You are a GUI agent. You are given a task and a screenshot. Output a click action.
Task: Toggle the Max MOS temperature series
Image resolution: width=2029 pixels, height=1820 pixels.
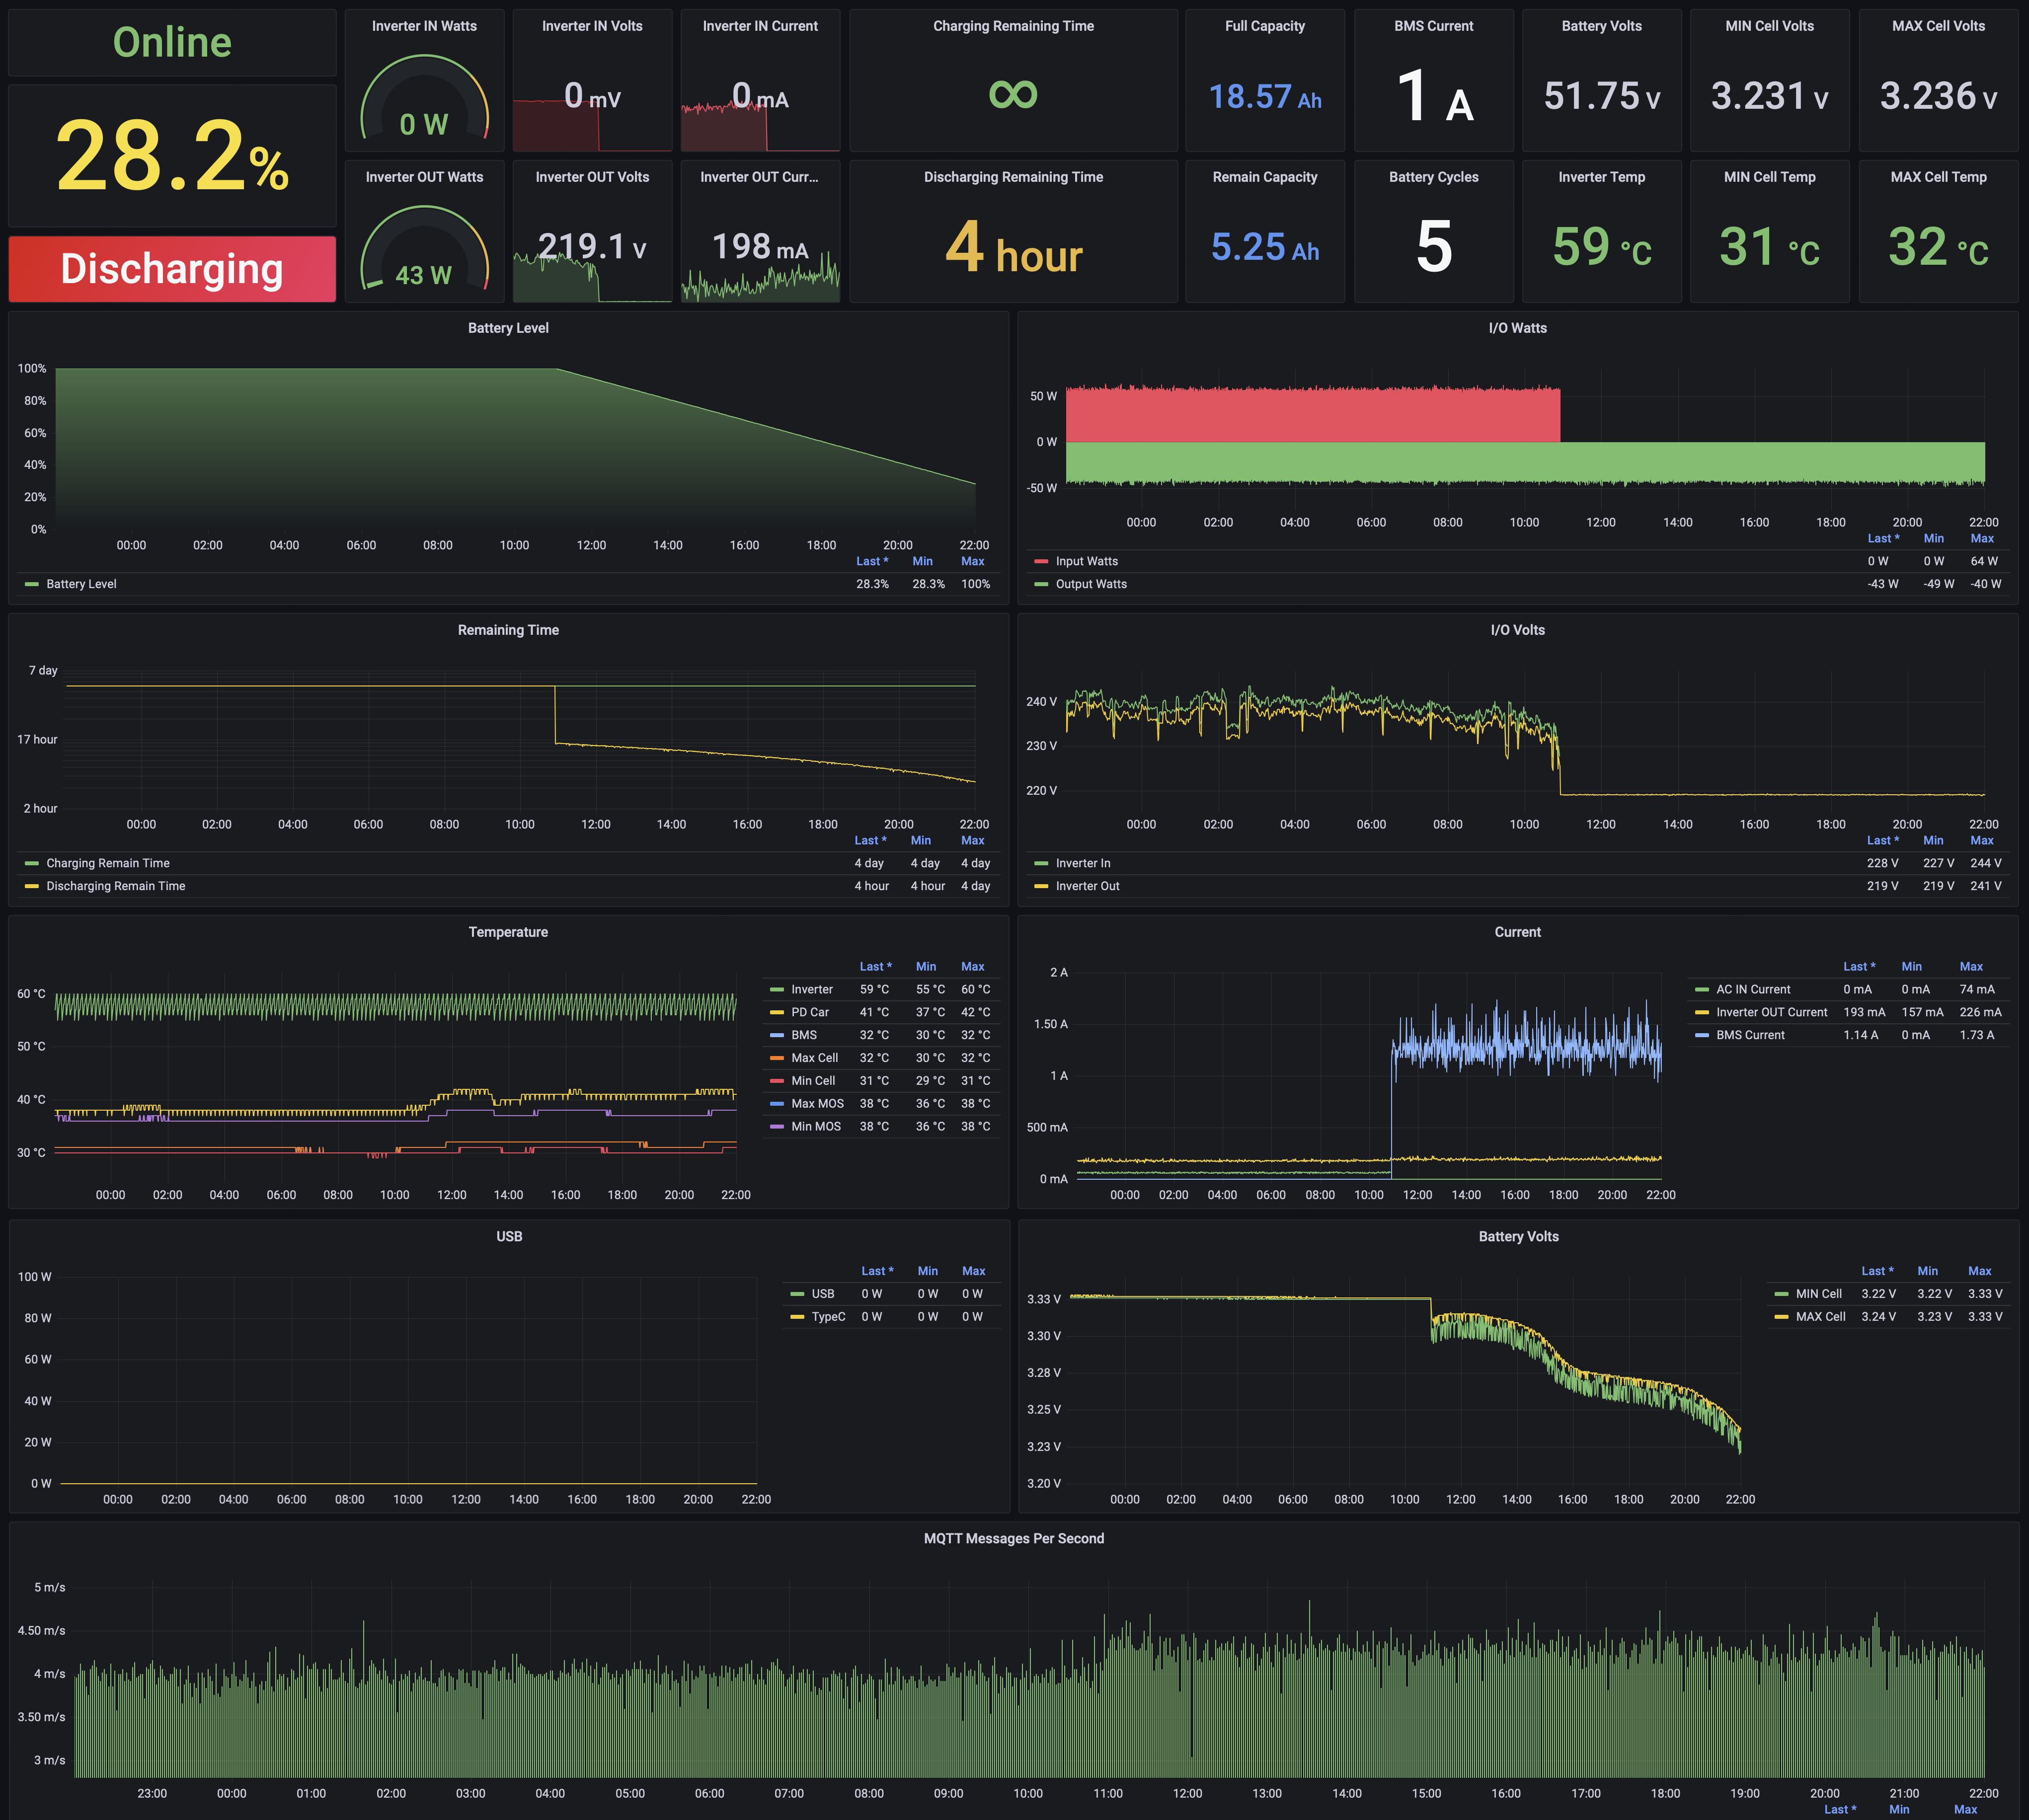(817, 1103)
